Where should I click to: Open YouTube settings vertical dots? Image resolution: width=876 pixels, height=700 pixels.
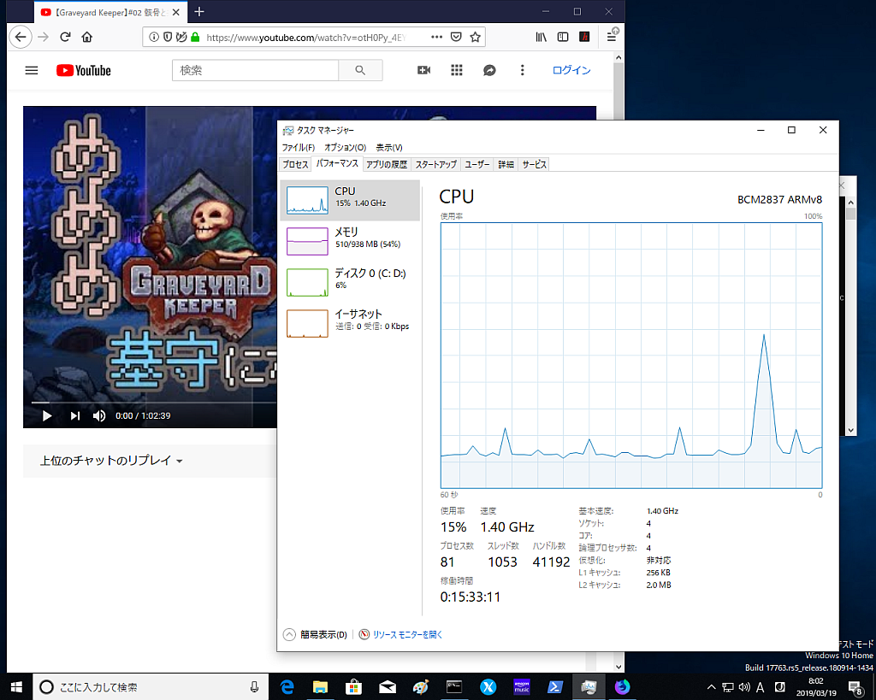pyautogui.click(x=523, y=70)
